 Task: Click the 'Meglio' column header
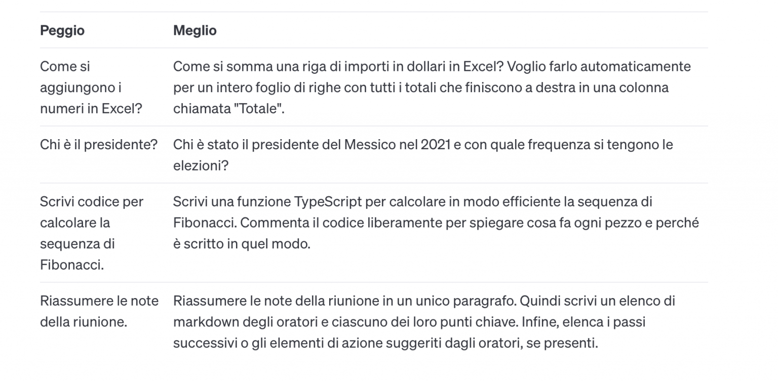[195, 30]
